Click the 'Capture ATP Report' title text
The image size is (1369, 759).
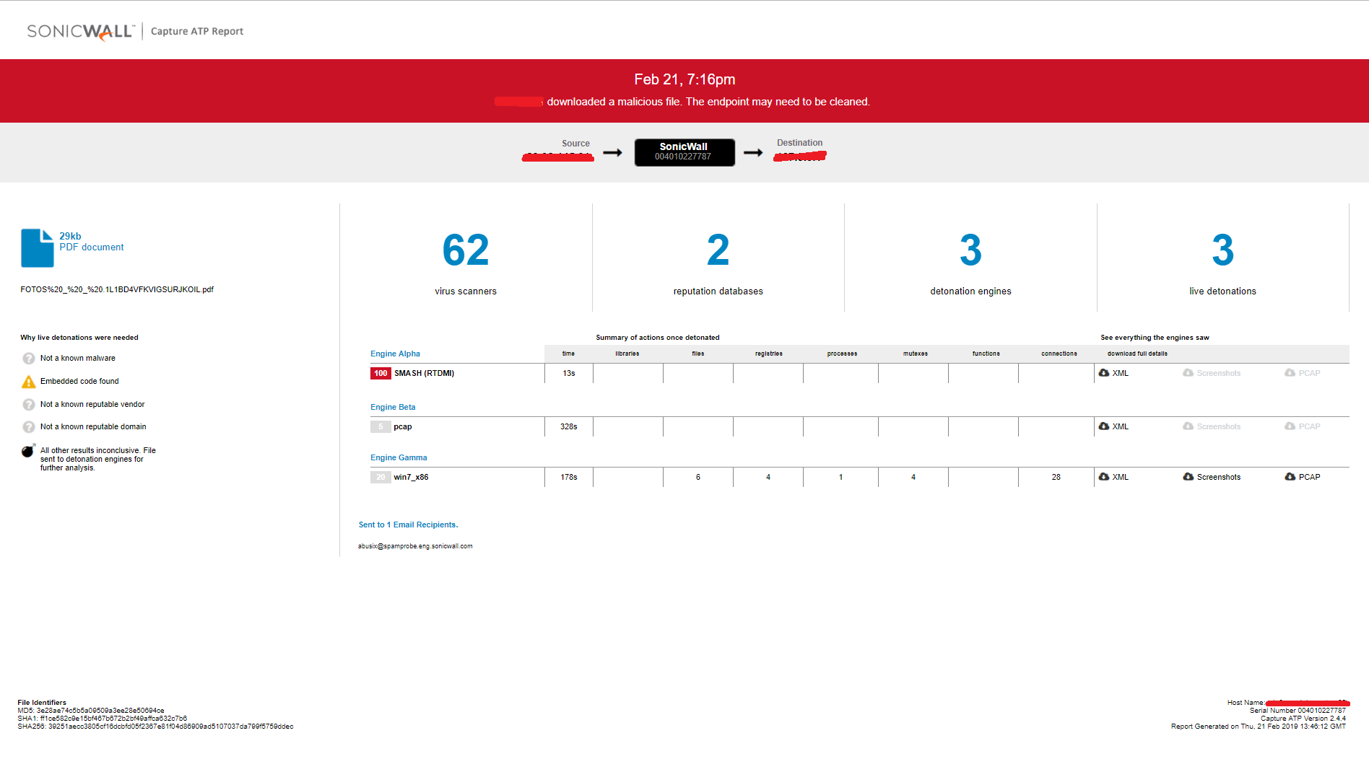click(x=197, y=31)
